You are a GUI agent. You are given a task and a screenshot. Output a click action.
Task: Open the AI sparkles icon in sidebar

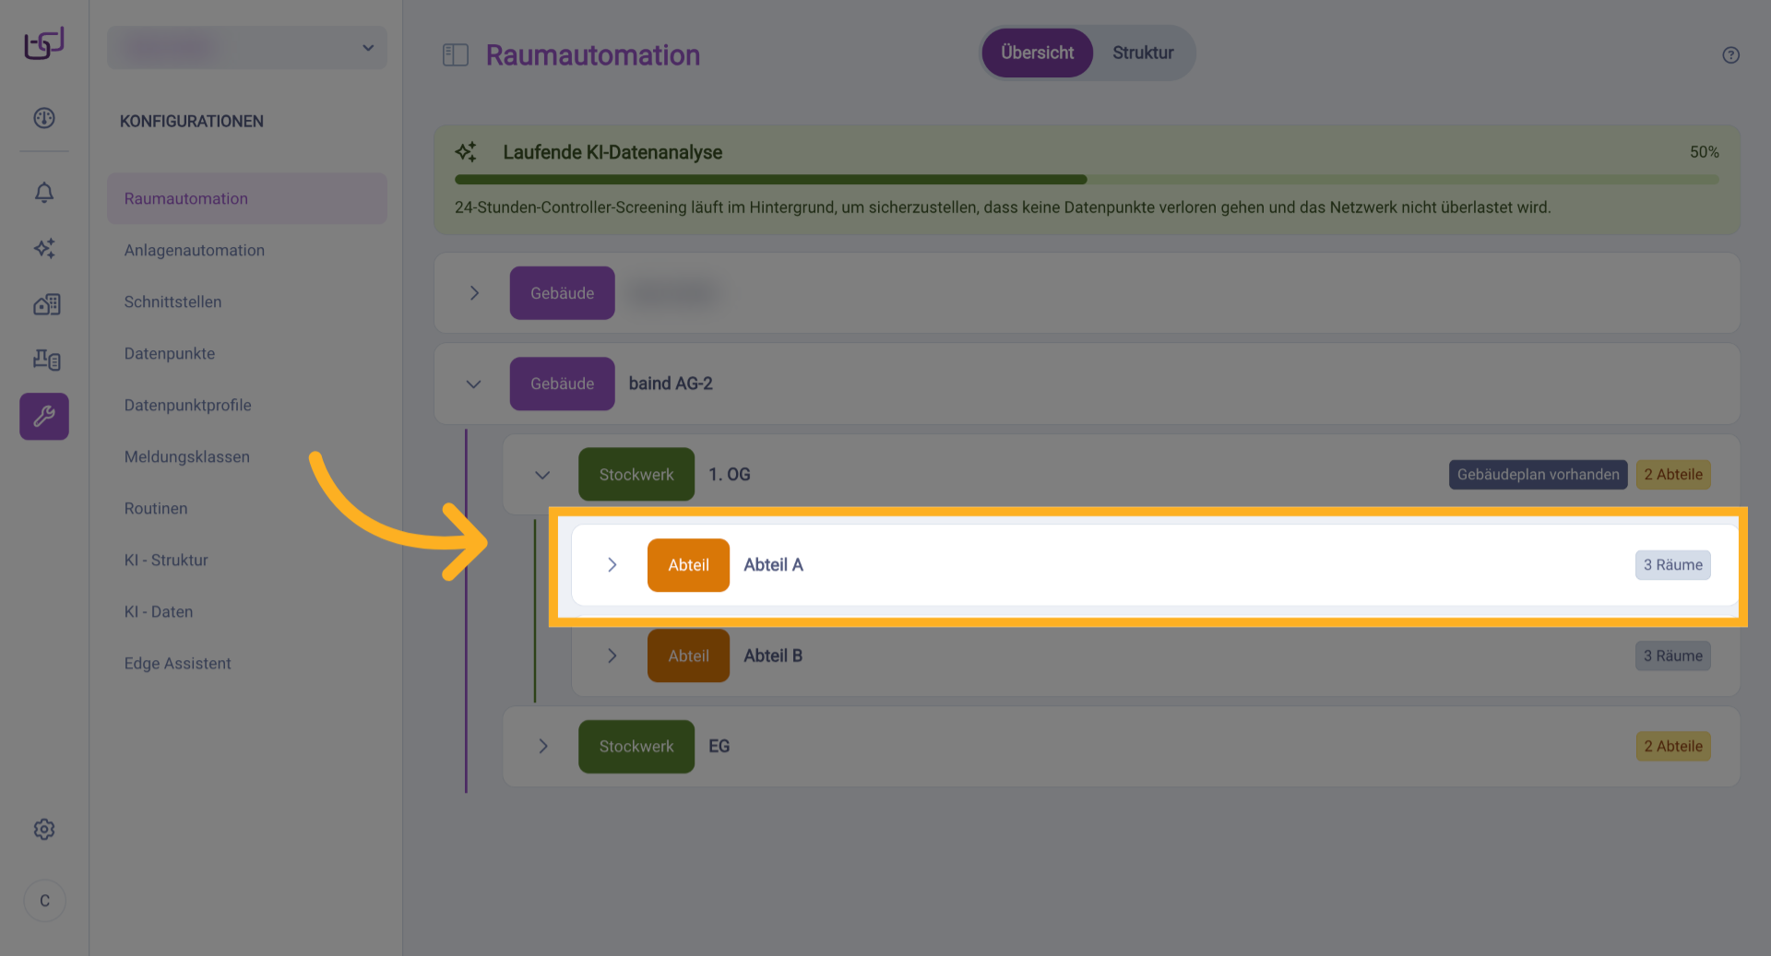[x=44, y=248]
